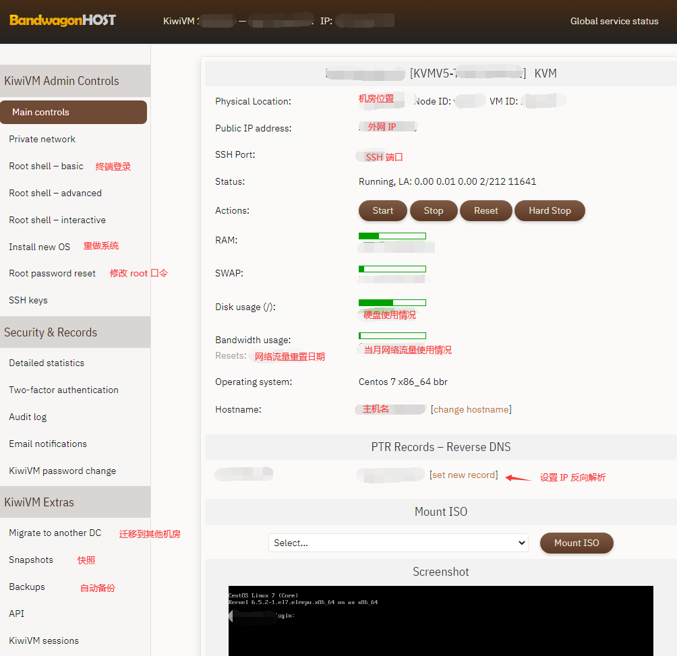Open SSH keys settings
Image resolution: width=677 pixels, height=656 pixels.
point(28,300)
